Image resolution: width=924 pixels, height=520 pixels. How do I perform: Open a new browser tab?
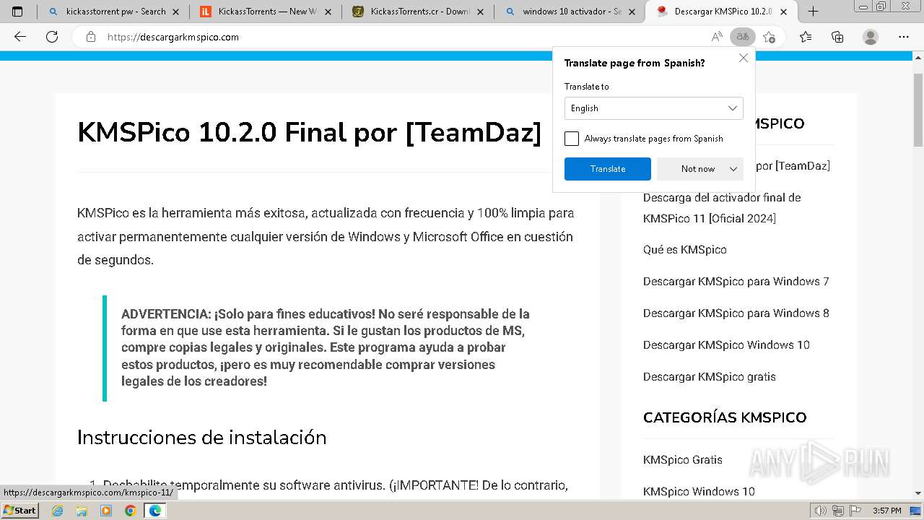click(x=813, y=12)
